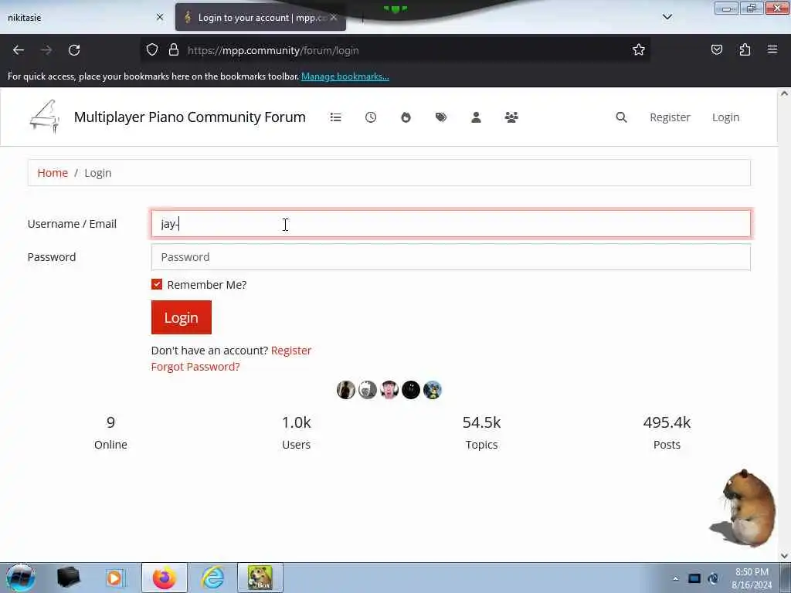The height and width of the screenshot is (593, 791).
Task: Open the Manage bookmarks link
Action: pyautogui.click(x=345, y=76)
